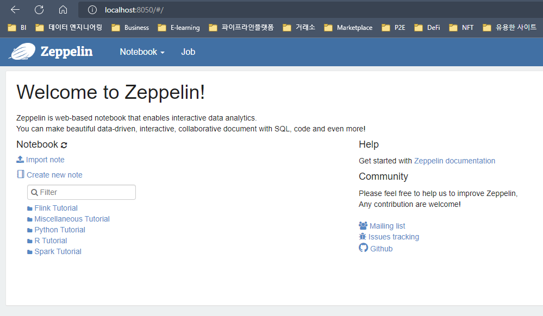Click the Zeppelin airship logo
Viewport: 543px width, 316px height.
22,52
